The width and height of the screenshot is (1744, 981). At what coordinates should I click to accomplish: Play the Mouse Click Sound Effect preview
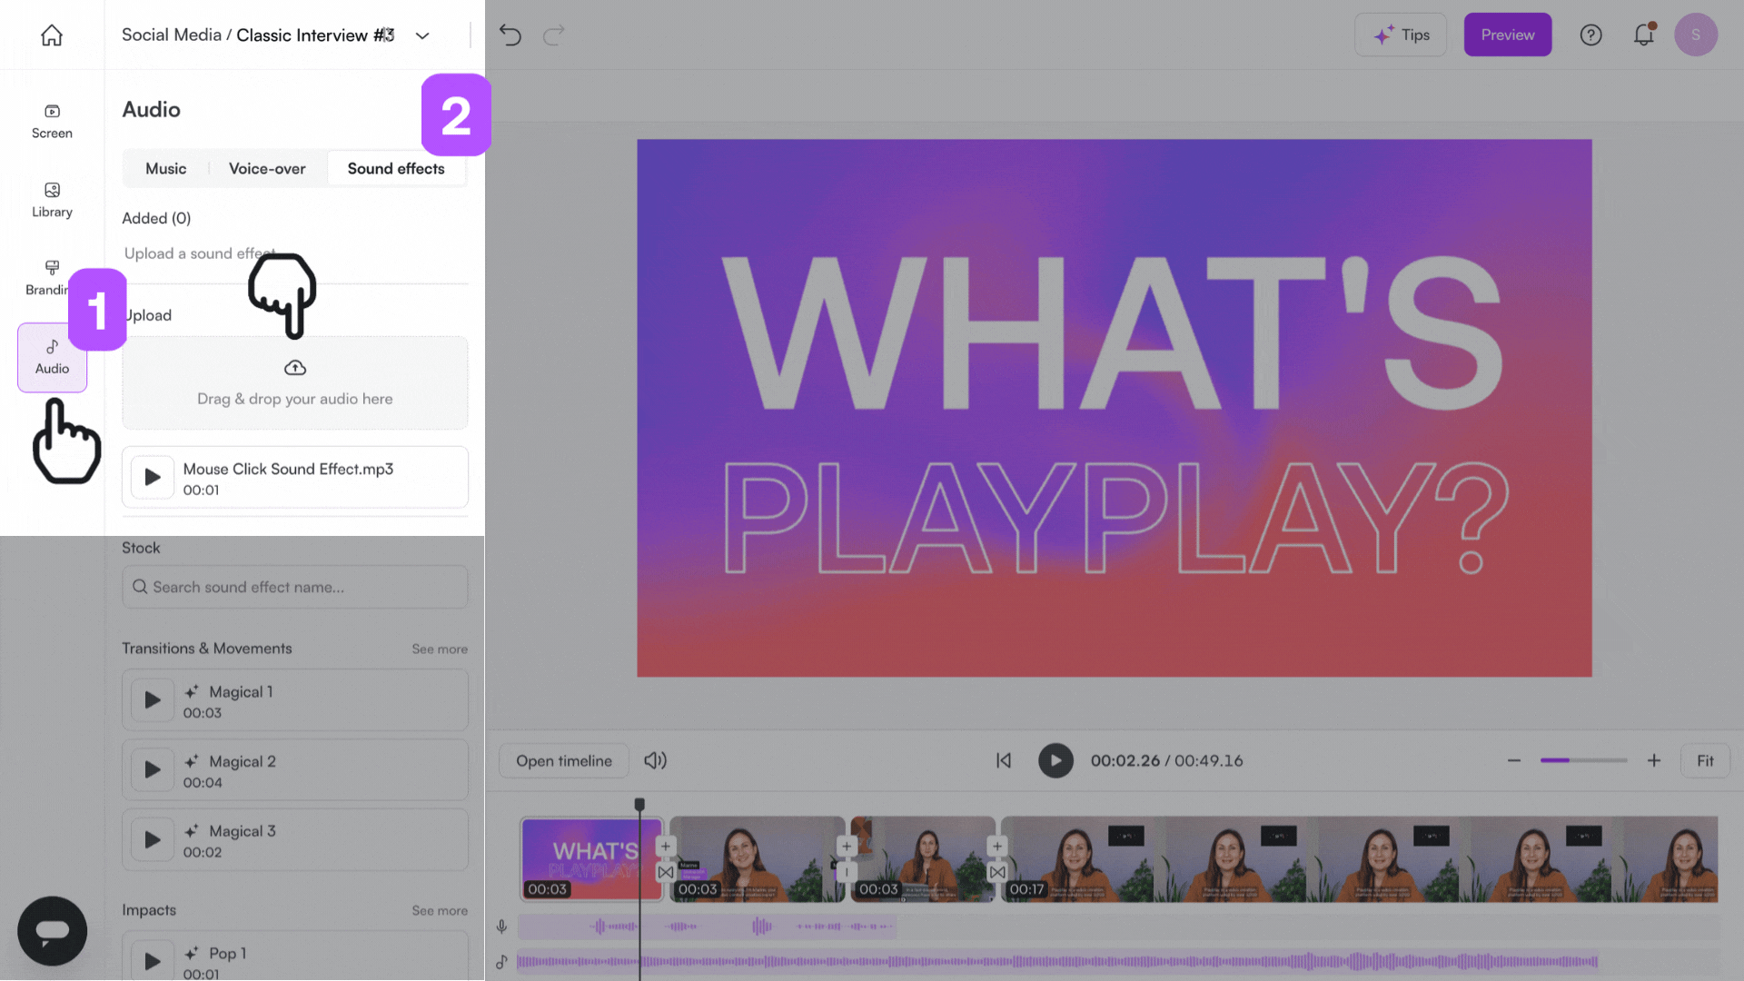(x=153, y=477)
